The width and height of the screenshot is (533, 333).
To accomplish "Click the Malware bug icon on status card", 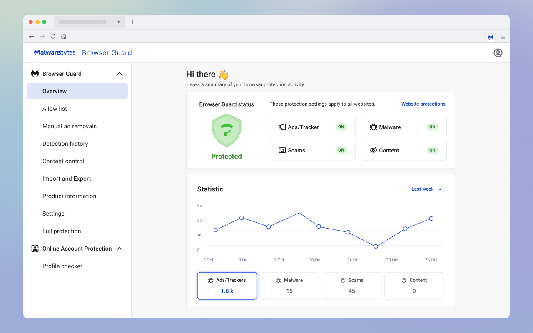I will pyautogui.click(x=374, y=127).
